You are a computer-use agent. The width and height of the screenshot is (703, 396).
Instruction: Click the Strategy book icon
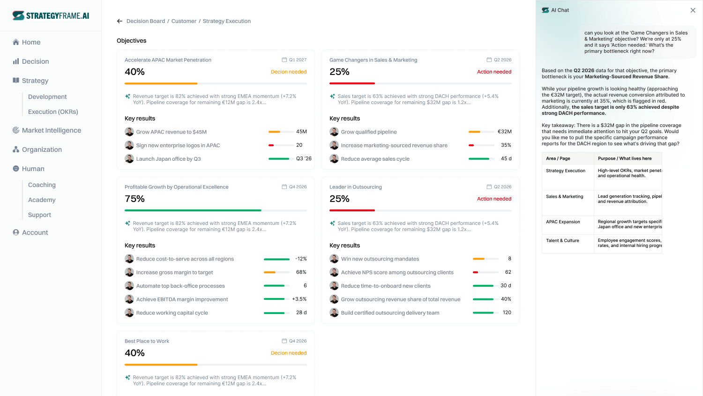(16, 81)
